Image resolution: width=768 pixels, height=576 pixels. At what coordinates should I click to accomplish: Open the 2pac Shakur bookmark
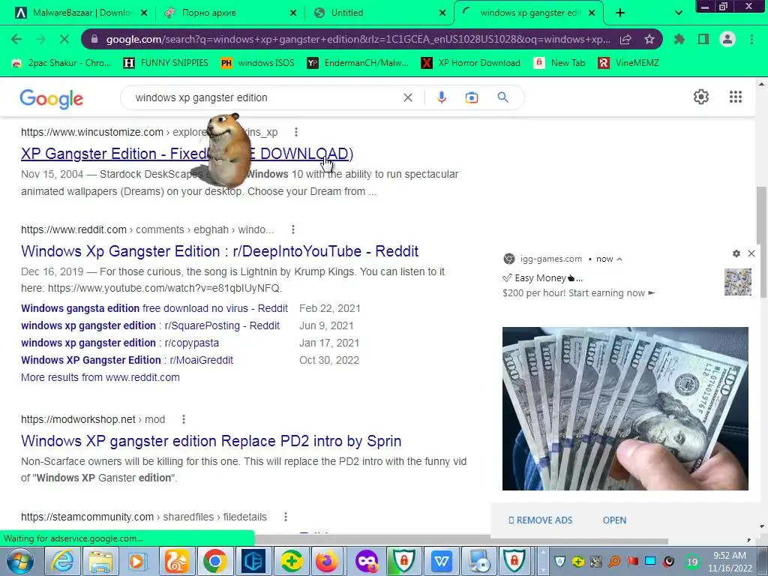pyautogui.click(x=61, y=63)
